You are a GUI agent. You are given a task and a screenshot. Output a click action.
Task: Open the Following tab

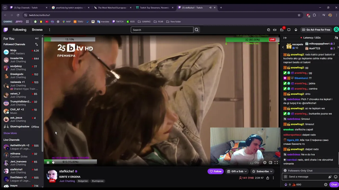[19, 30]
